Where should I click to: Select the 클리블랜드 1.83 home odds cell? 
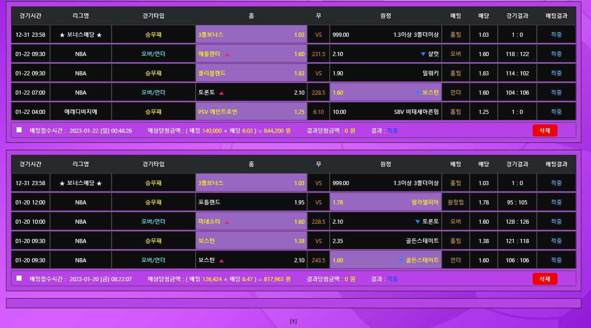(251, 74)
